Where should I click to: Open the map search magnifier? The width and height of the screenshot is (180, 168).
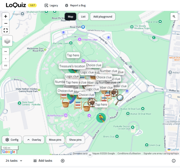[x=174, y=17]
